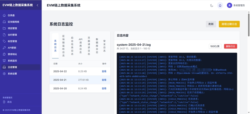Open the 100行/页 page size dropdown
Image resolution: width=250 pixels, height=114 pixels.
tap(215, 46)
